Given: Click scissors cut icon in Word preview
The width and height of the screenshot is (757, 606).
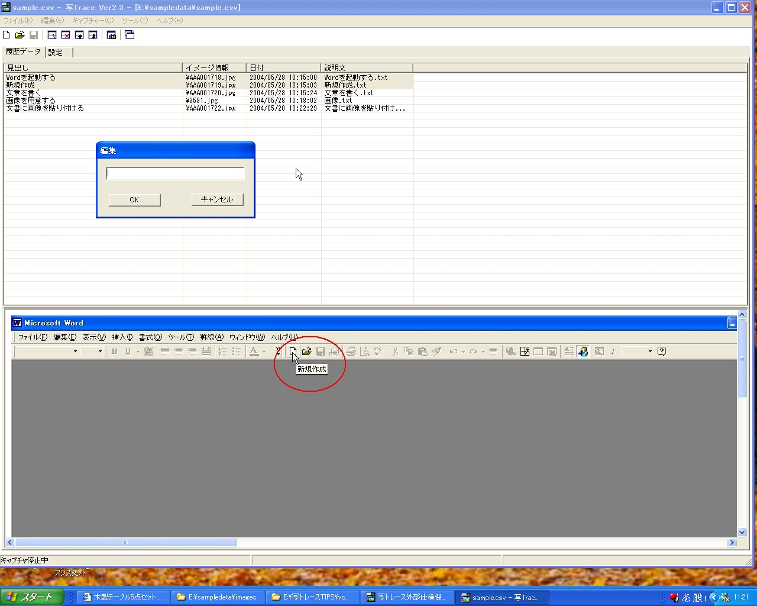Looking at the screenshot, I should (395, 352).
